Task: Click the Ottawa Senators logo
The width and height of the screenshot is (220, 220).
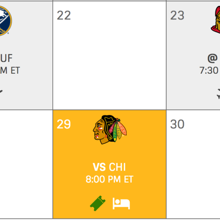Action: click(216, 20)
